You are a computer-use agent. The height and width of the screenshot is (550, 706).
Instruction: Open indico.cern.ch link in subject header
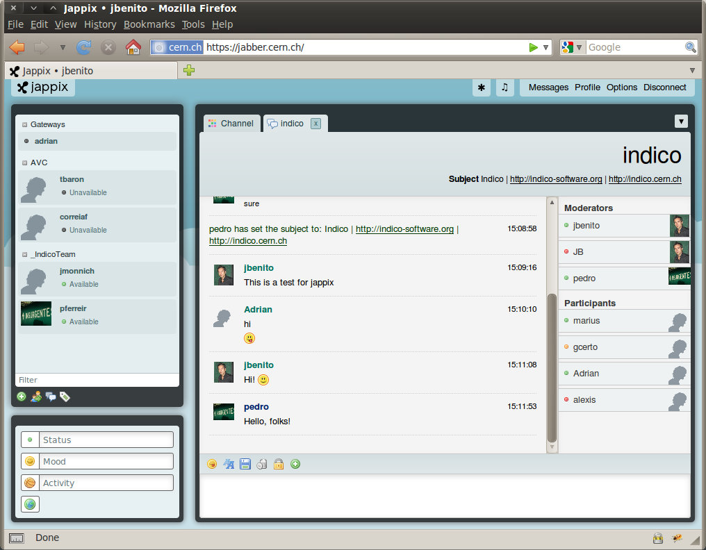click(645, 179)
